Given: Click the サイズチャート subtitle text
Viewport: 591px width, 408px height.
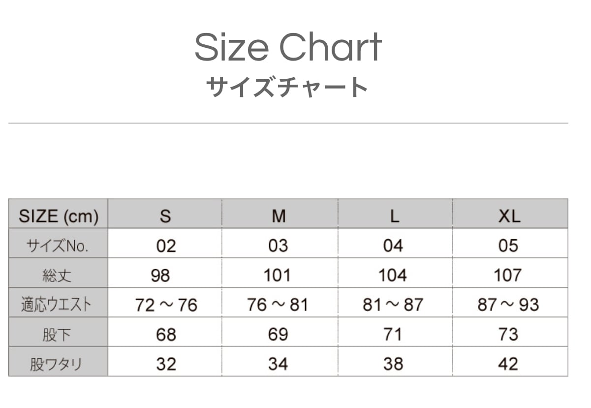Looking at the screenshot, I should coord(288,87).
